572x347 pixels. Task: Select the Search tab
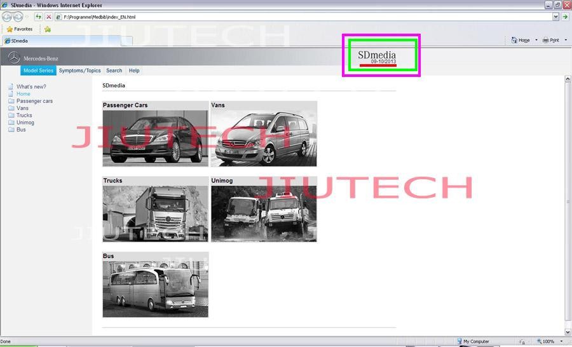[x=114, y=71]
